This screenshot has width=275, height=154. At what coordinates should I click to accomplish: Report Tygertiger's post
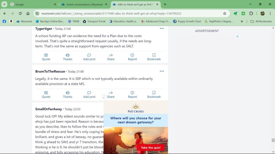(132, 57)
